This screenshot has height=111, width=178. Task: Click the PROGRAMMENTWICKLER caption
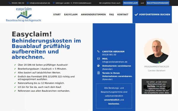(157, 67)
